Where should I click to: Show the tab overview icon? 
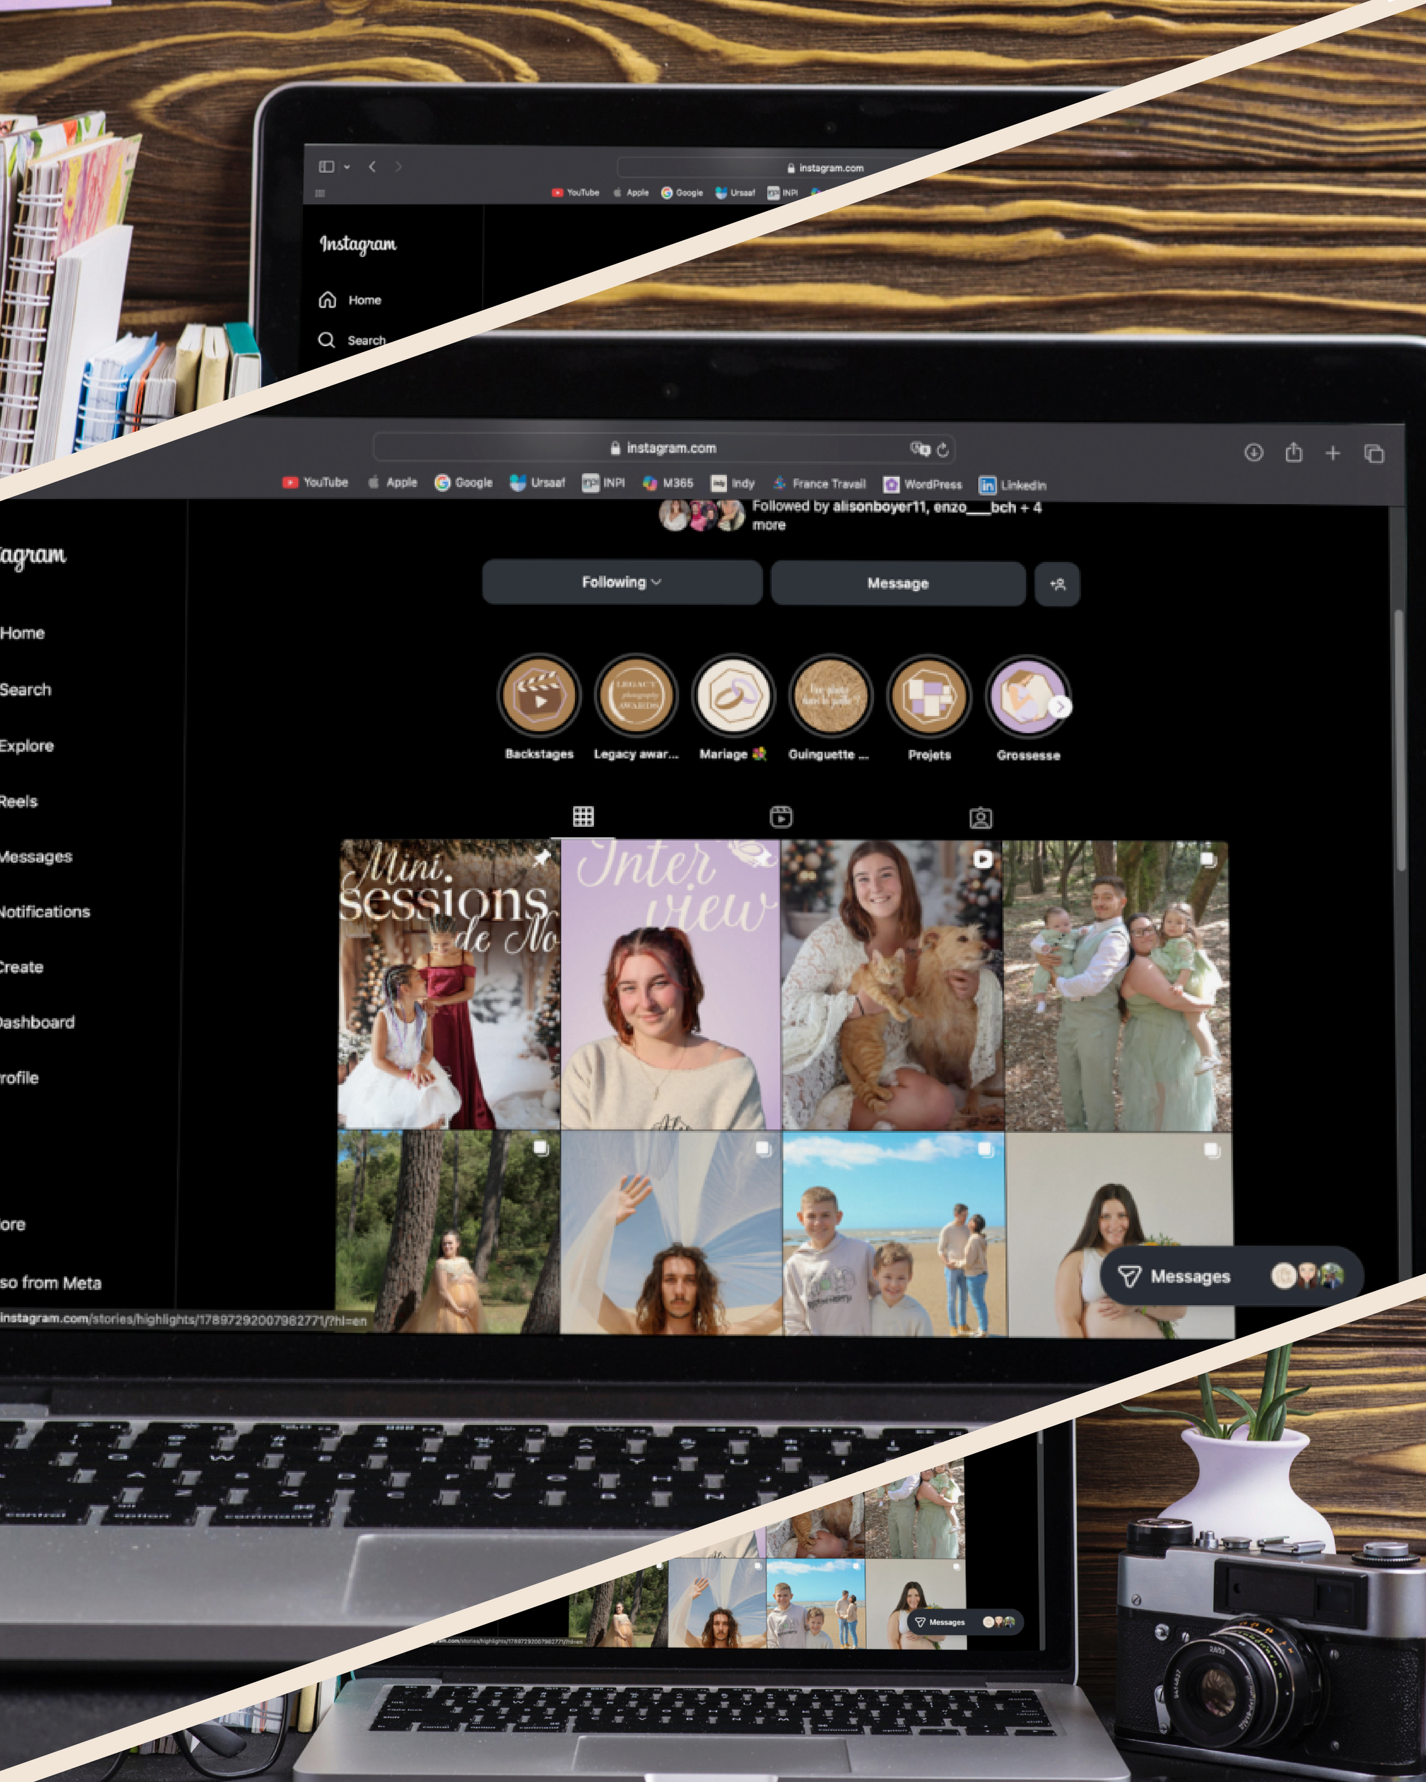click(x=1374, y=454)
